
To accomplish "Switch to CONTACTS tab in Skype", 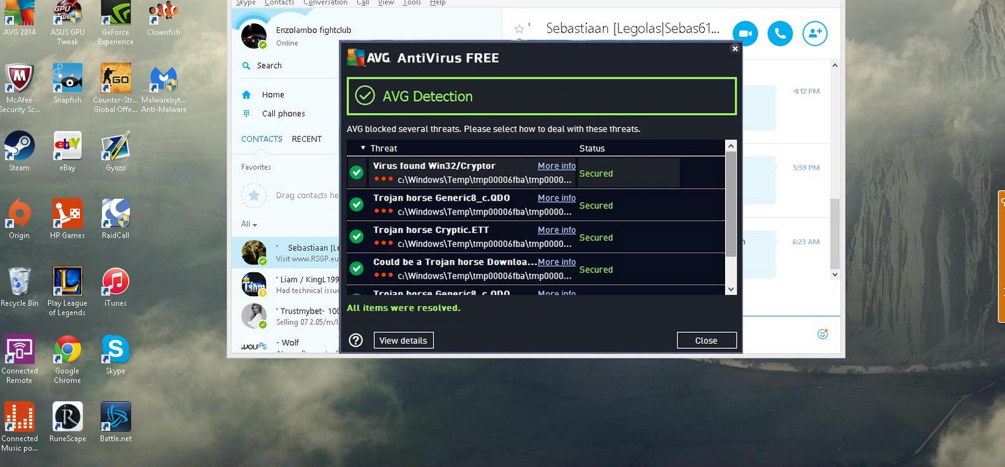I will pos(262,139).
